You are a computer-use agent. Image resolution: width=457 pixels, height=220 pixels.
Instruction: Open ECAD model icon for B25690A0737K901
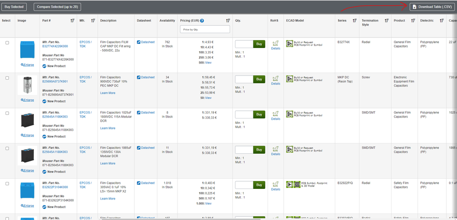click(290, 79)
